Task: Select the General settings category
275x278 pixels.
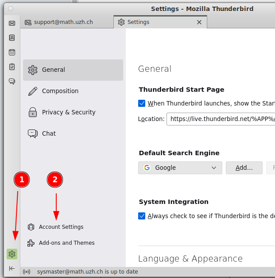Action: pyautogui.click(x=73, y=70)
